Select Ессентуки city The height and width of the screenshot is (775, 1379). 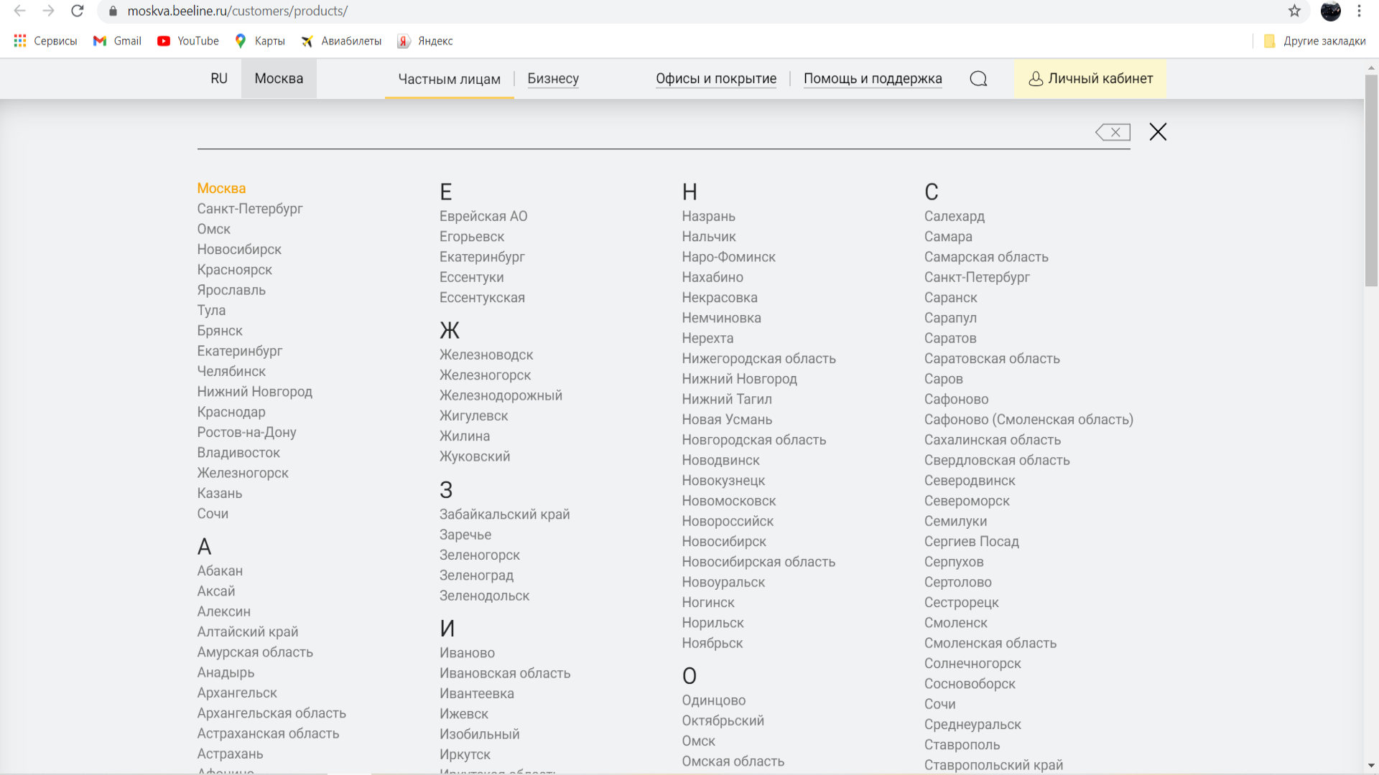pos(471,277)
